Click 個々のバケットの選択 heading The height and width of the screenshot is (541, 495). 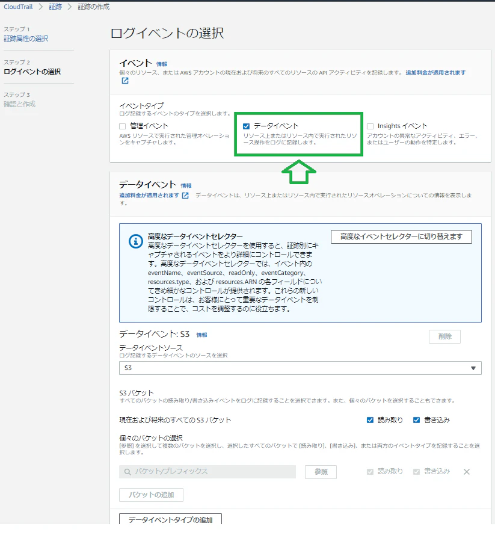151,438
